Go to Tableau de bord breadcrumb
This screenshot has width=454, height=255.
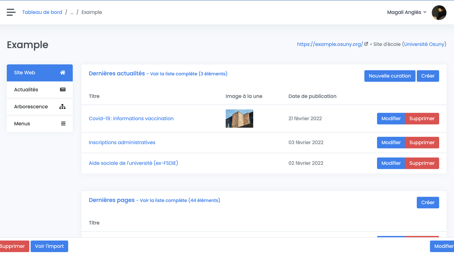pos(42,12)
